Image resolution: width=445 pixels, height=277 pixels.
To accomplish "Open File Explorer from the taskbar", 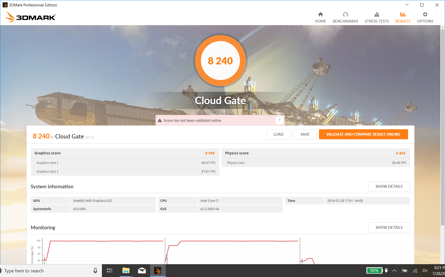I will 126,271.
